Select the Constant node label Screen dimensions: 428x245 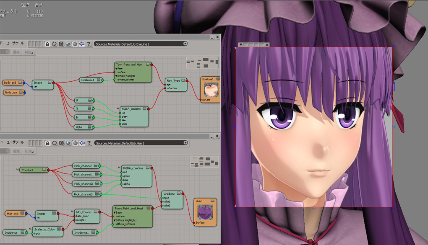(x=27, y=170)
